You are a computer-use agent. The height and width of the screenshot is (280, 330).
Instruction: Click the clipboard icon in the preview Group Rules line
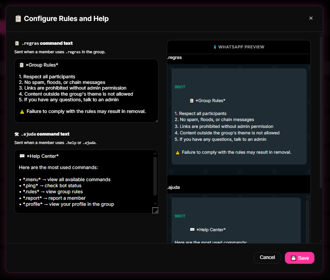191,101
